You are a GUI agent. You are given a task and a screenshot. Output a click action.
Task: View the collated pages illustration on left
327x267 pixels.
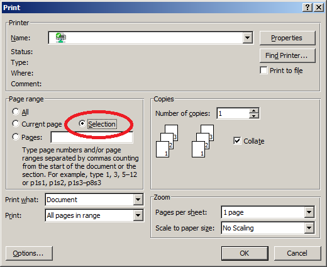167,141
